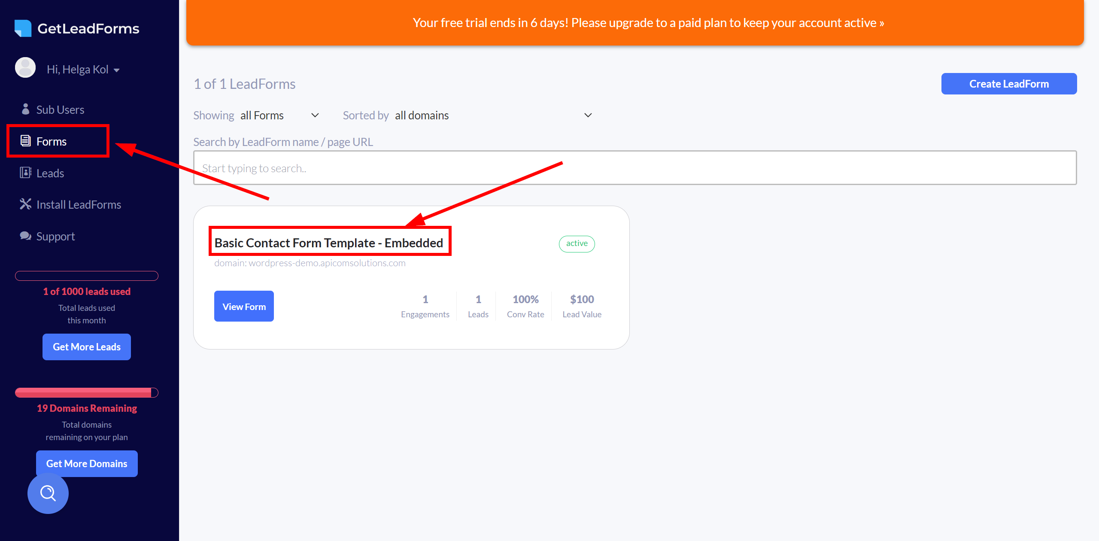The width and height of the screenshot is (1099, 541).
Task: Click the Forms document icon
Action: click(26, 141)
